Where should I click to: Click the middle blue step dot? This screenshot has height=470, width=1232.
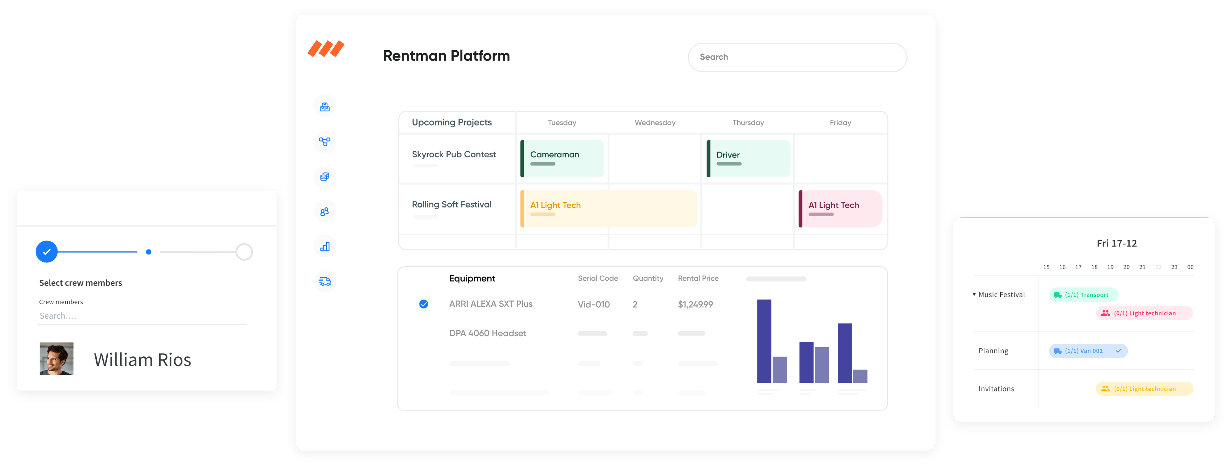pyautogui.click(x=149, y=252)
